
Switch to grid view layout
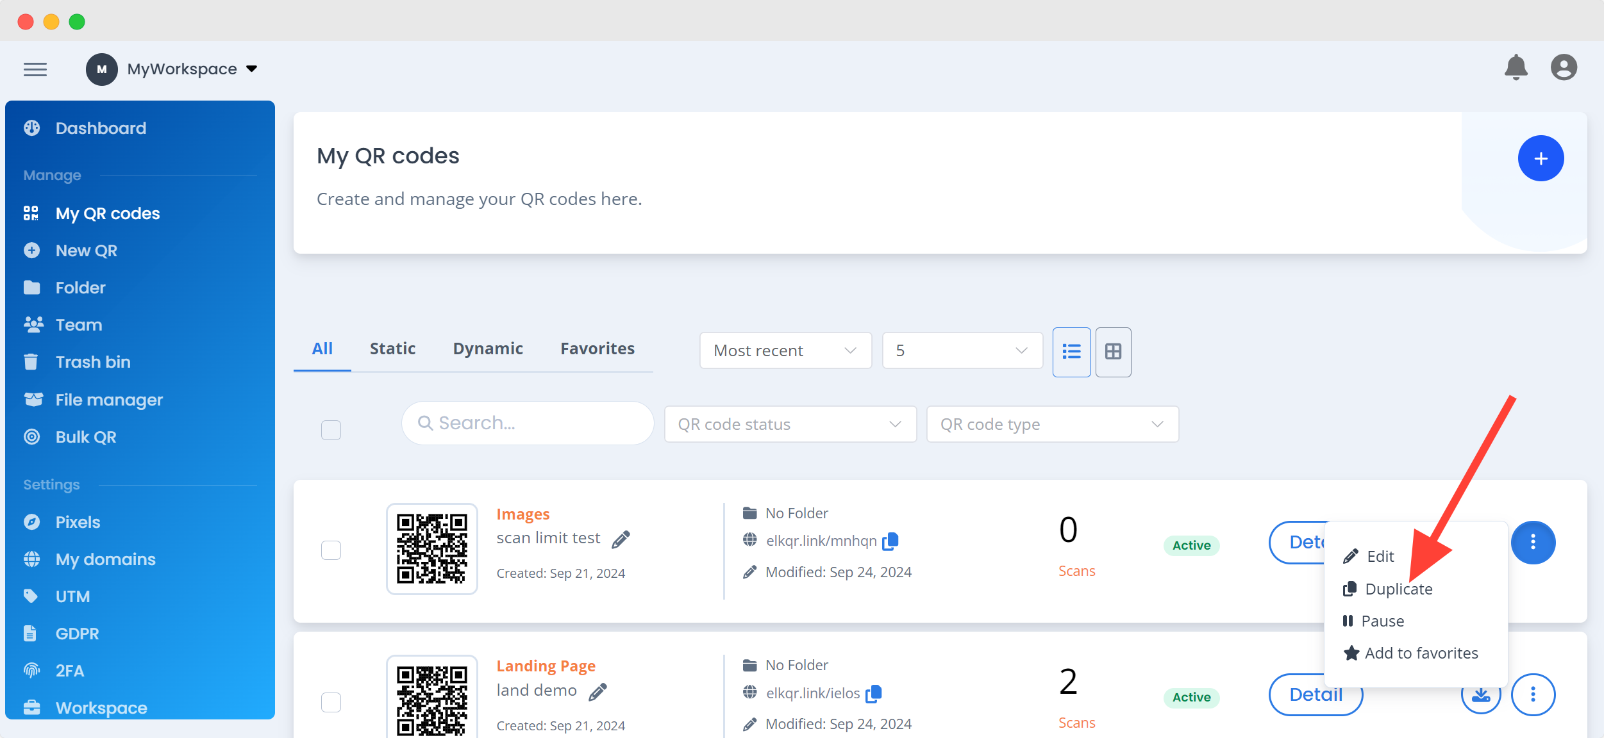(x=1113, y=352)
